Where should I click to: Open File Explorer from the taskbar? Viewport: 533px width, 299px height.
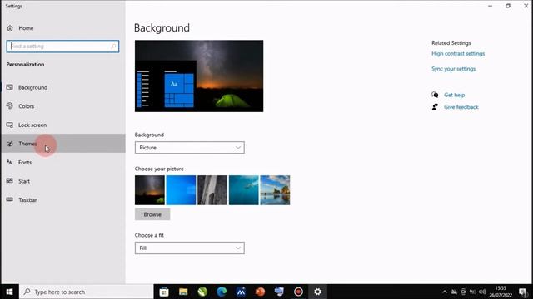point(183,292)
